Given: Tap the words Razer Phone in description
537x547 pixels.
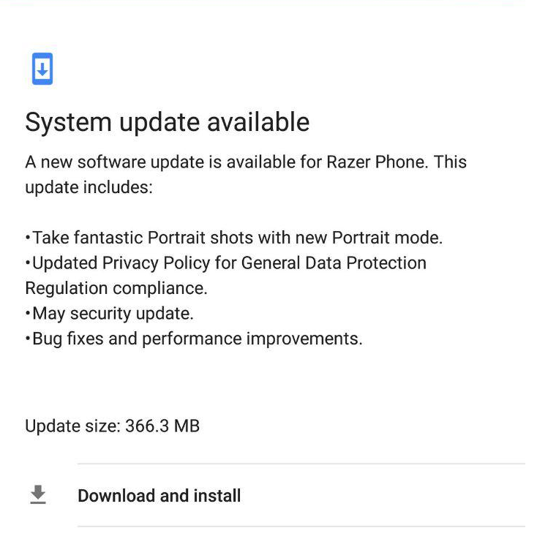Looking at the screenshot, I should point(376,162).
